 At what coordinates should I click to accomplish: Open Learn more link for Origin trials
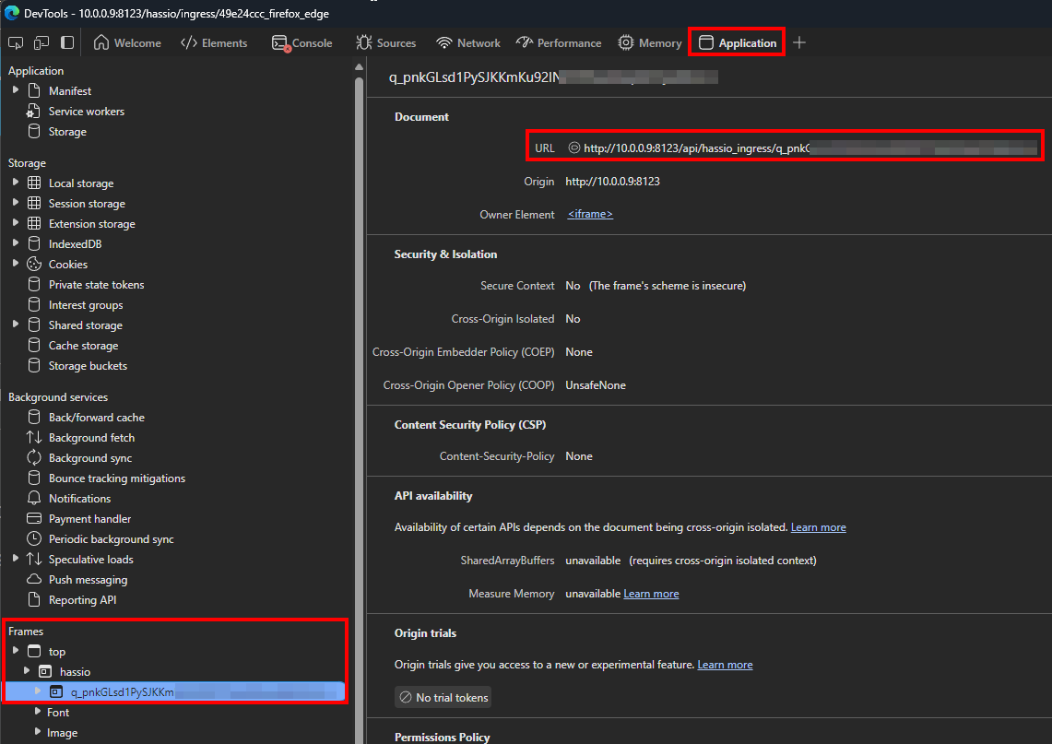tap(726, 665)
